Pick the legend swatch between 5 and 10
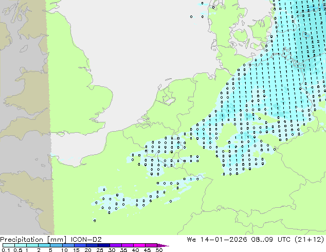The height and width of the screenshot is (252, 326). tap(56, 245)
